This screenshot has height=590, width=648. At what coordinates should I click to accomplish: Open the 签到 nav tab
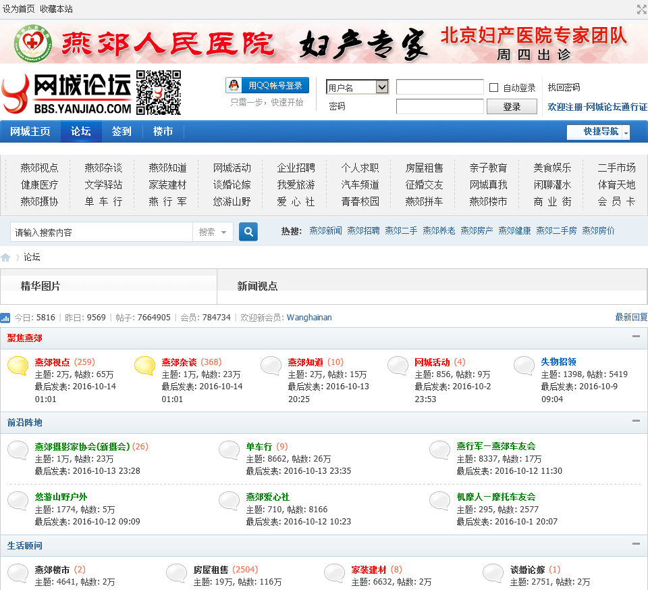(122, 132)
